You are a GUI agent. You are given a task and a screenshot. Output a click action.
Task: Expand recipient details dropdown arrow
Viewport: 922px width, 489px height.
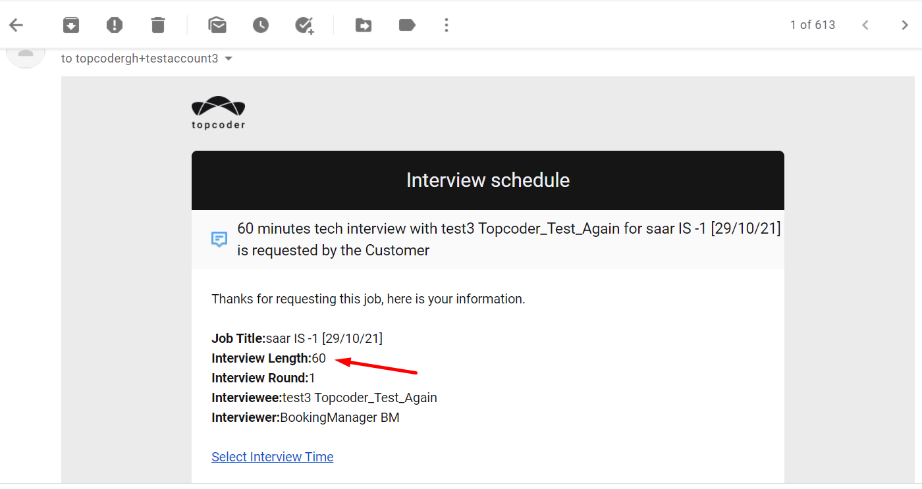tap(229, 59)
